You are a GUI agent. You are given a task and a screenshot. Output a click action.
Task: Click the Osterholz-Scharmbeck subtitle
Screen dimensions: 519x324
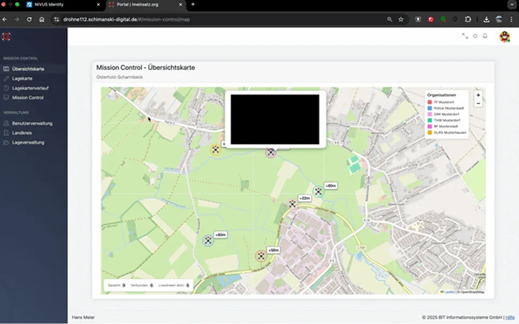coord(119,77)
